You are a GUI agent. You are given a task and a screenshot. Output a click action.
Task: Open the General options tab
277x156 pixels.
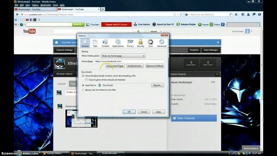pos(85,43)
